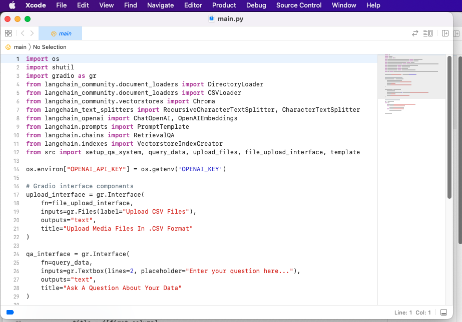This screenshot has width=462, height=322.
Task: Click the DirectoryLoader import name
Action: point(235,84)
